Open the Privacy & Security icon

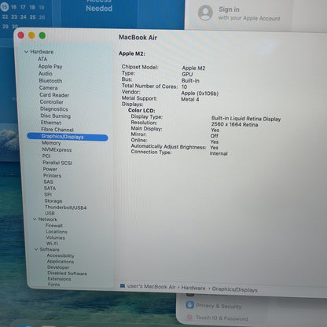(189, 305)
